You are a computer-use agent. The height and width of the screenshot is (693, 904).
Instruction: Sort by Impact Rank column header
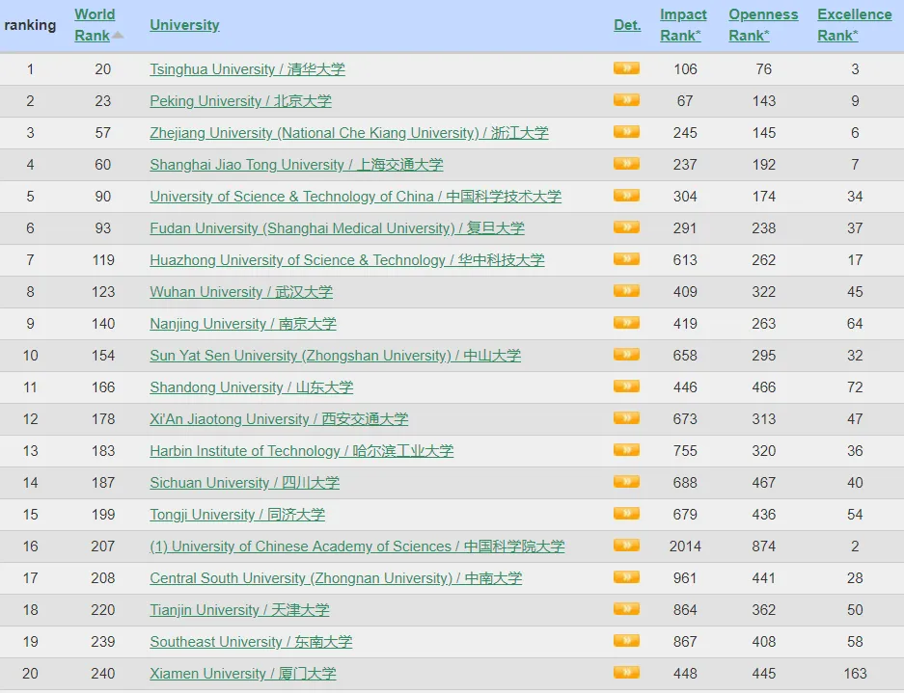[x=683, y=25]
